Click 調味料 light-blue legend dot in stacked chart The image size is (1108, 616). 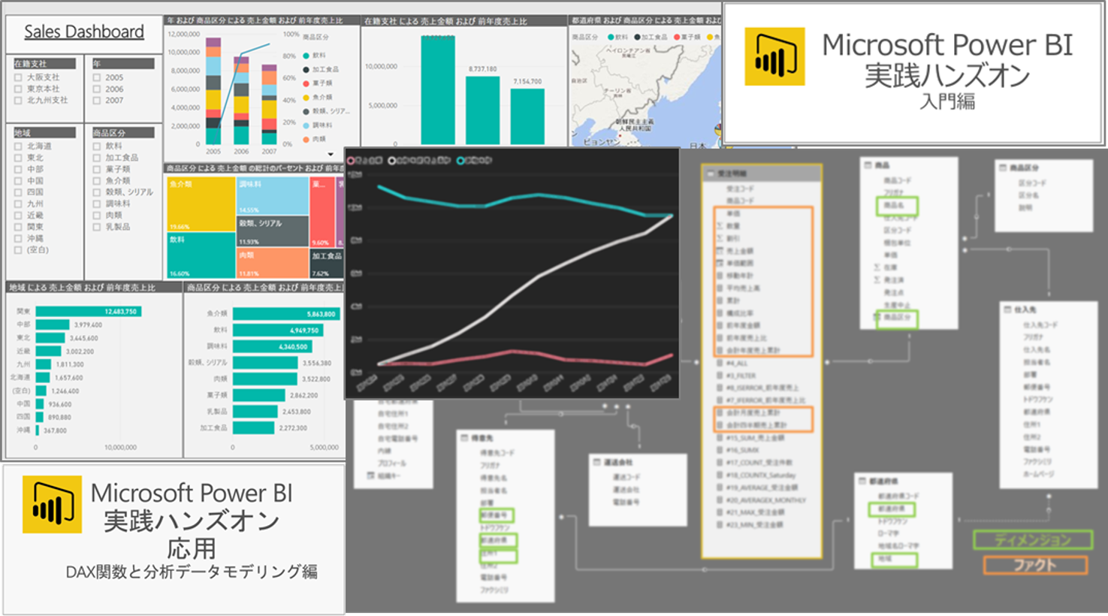pos(306,125)
